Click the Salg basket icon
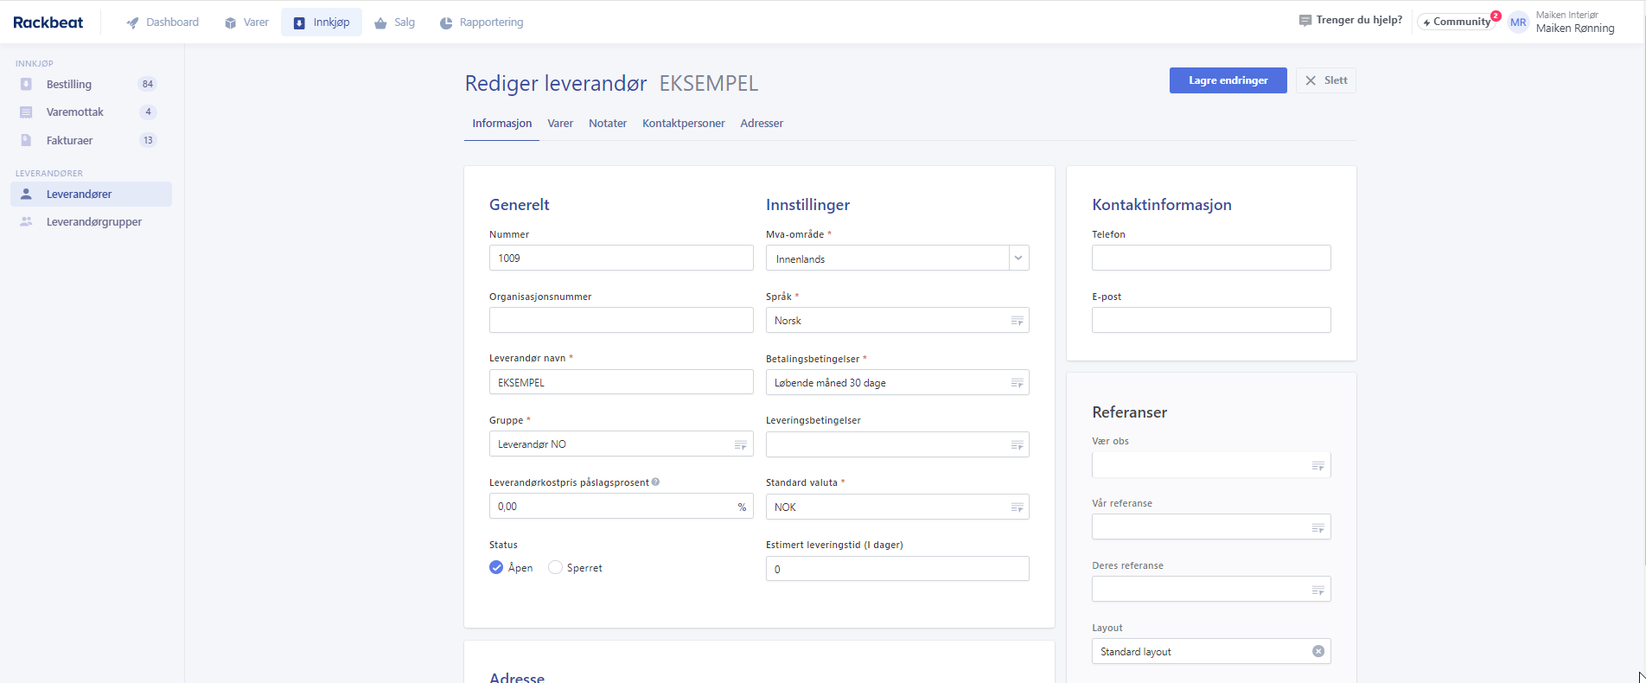Image resolution: width=1646 pixels, height=683 pixels. pyautogui.click(x=380, y=22)
